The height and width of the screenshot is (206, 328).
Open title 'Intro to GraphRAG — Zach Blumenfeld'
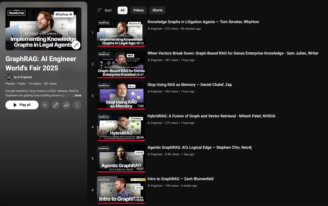(x=180, y=179)
